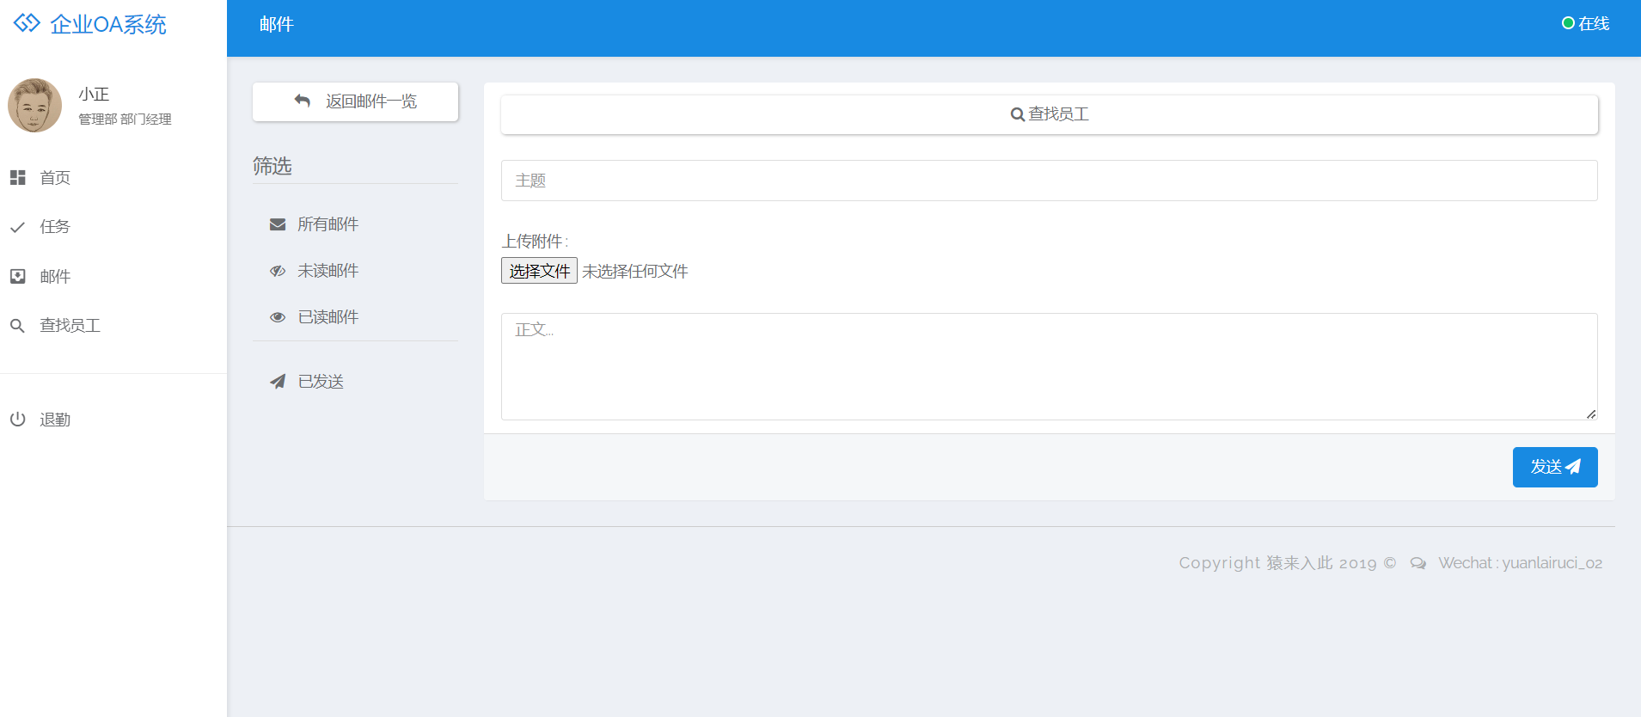Open 查找员工 in the sidebar menu
The height and width of the screenshot is (717, 1641).
tap(70, 326)
